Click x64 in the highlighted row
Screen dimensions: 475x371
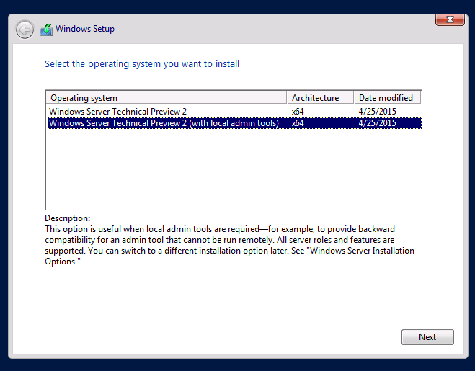(298, 123)
